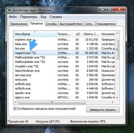Sort by Пользо... column header
Viewport: 134px width, 133px height.
65,34
